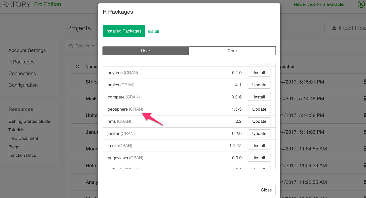This screenshot has height=198, width=366.
Task: Click the magnifier icon in project filter box
Action: [x=71, y=46]
